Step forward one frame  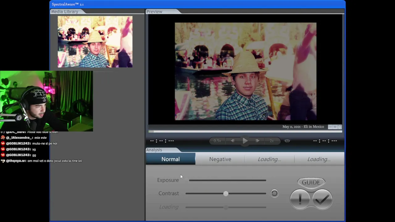(257, 141)
